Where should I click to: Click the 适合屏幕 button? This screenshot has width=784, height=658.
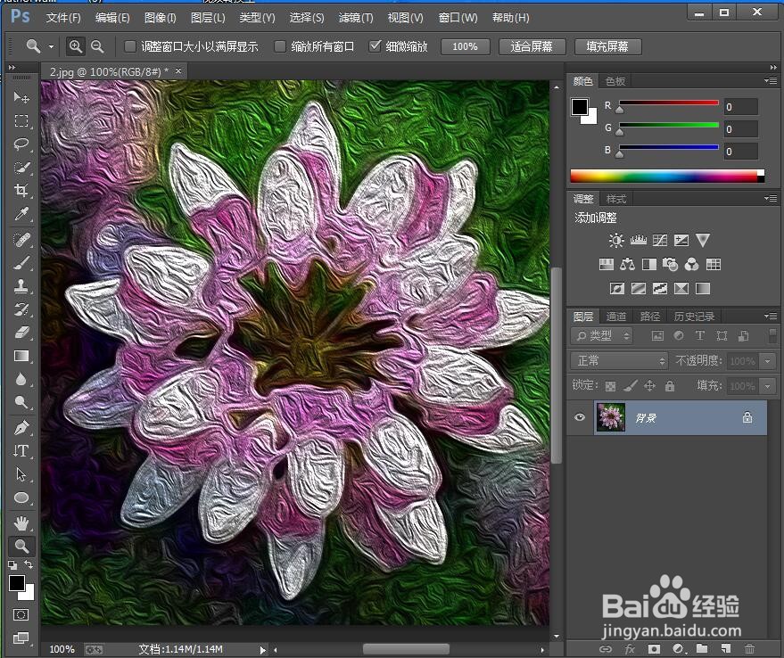[x=532, y=46]
